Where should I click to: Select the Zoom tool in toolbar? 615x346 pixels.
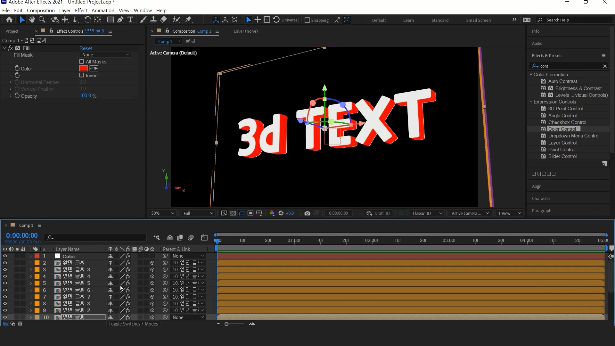[x=42, y=20]
